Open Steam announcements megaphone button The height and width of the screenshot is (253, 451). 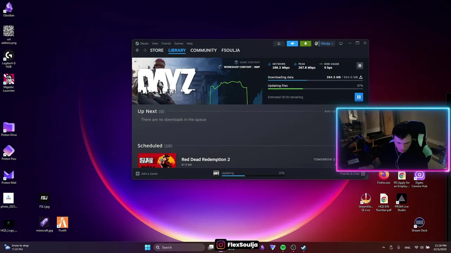pyautogui.click(x=292, y=44)
